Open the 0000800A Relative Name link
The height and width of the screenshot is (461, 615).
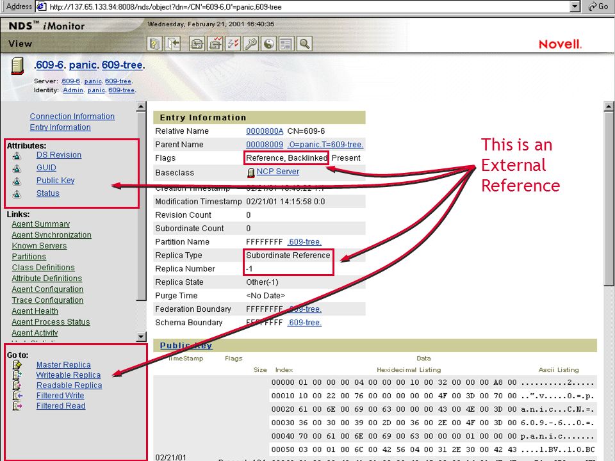265,131
